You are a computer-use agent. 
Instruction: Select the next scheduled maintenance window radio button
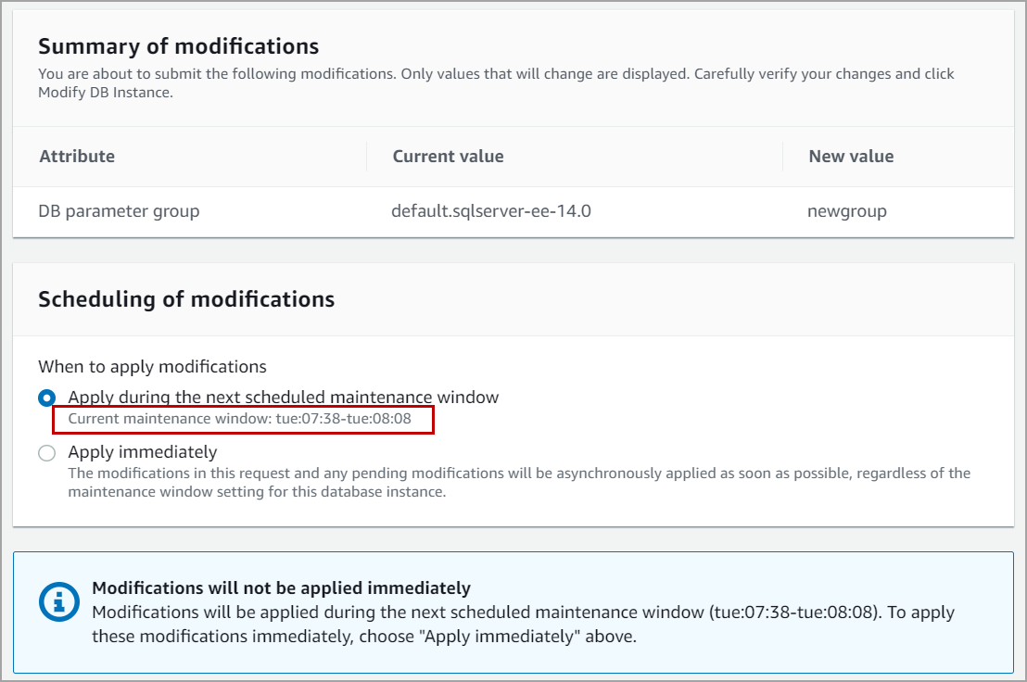coord(46,398)
